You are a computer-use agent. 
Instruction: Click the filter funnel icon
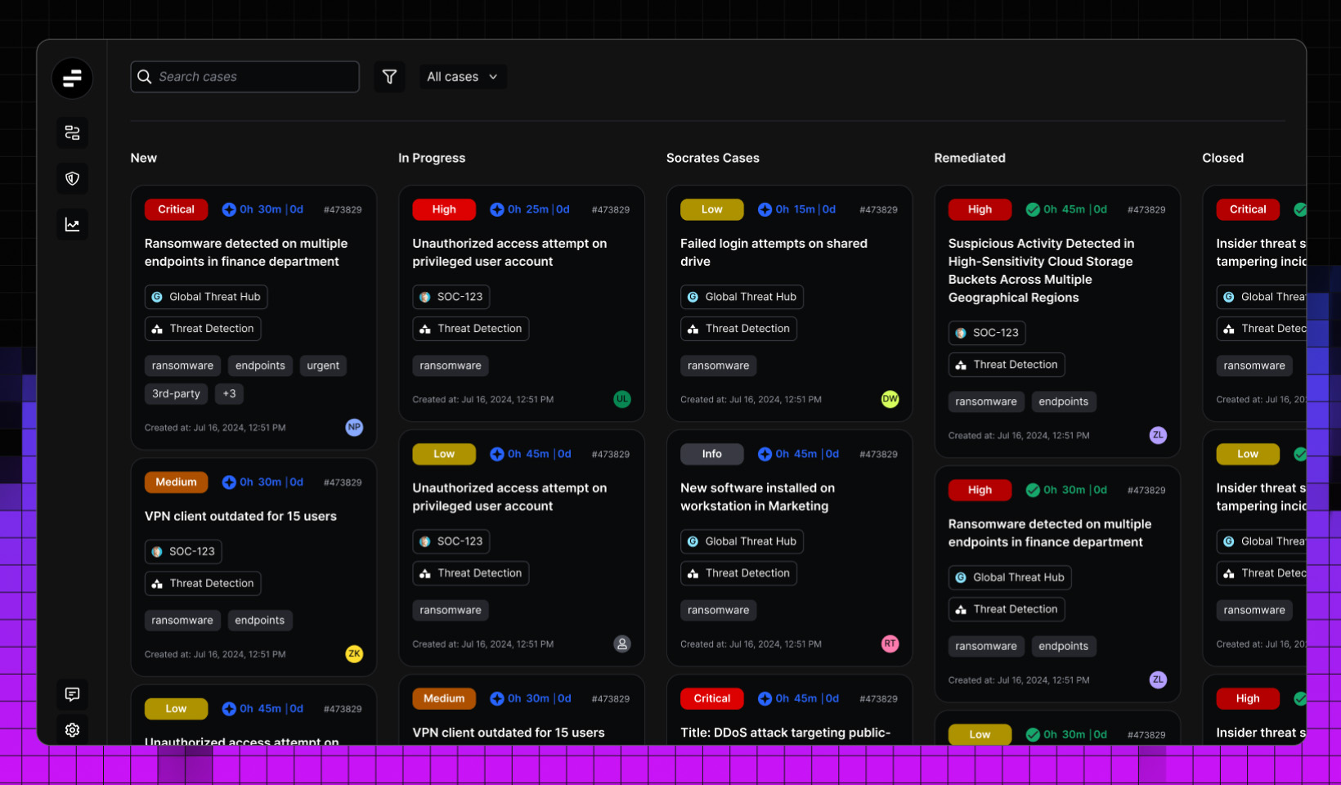click(x=389, y=77)
